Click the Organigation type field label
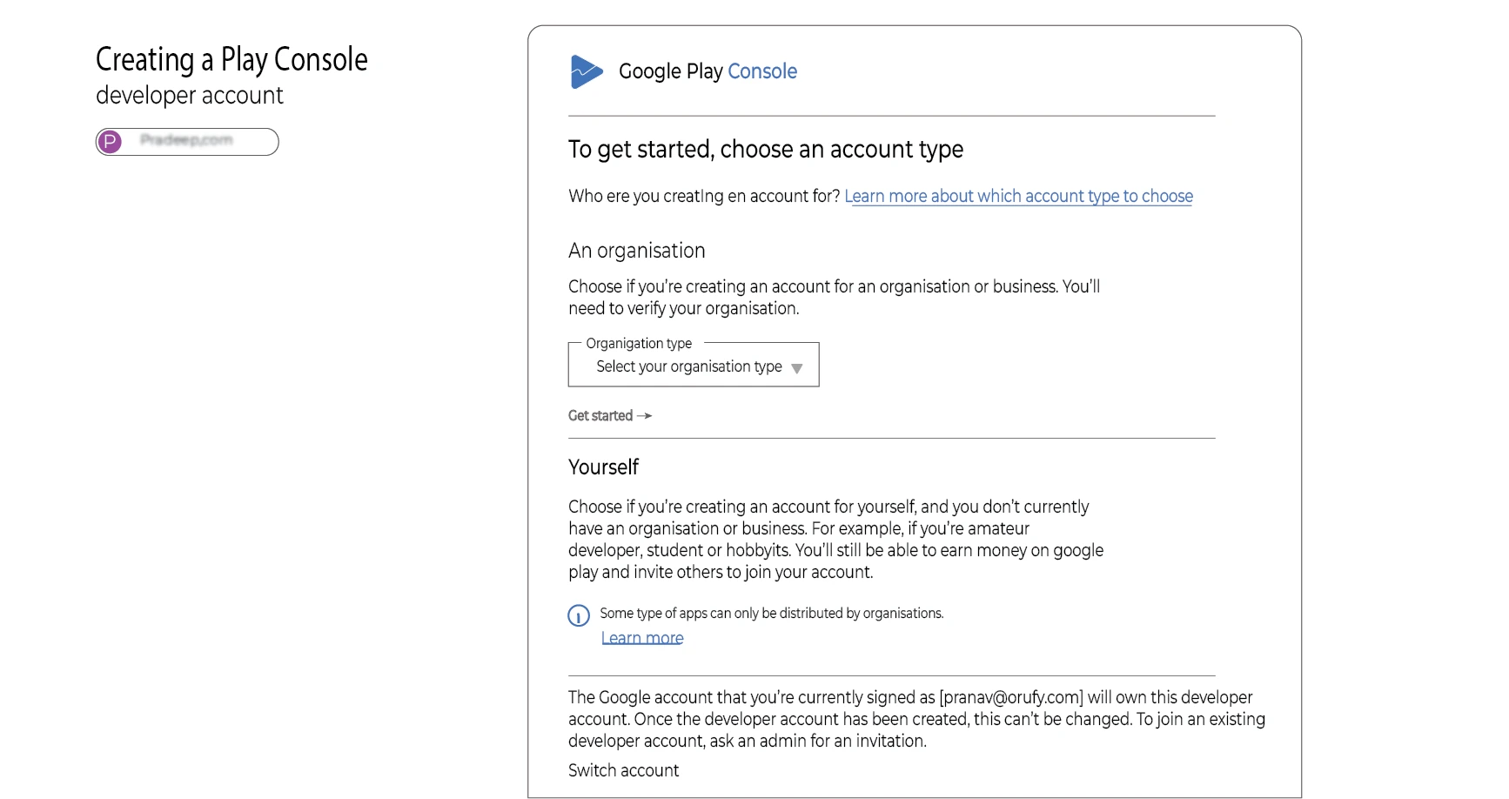The width and height of the screenshot is (1509, 799). [639, 343]
